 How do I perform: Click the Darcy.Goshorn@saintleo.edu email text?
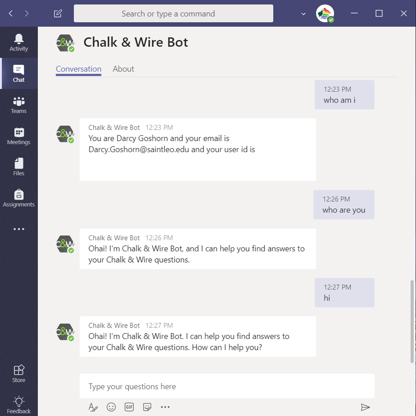tap(139, 149)
